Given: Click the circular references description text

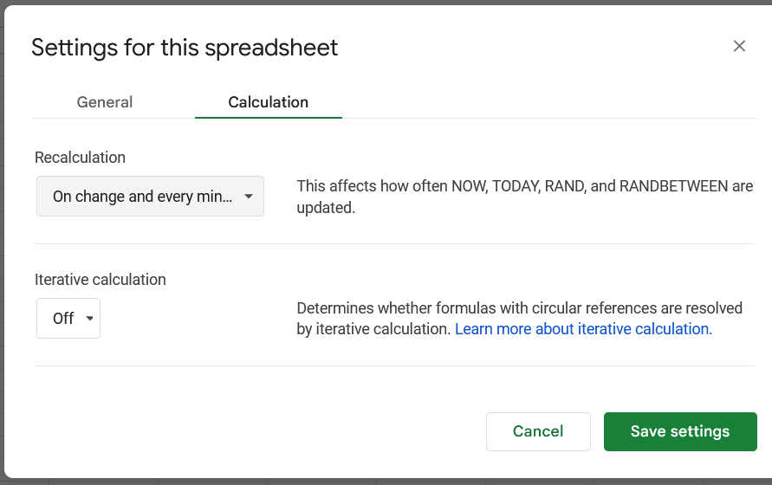Looking at the screenshot, I should [x=519, y=308].
